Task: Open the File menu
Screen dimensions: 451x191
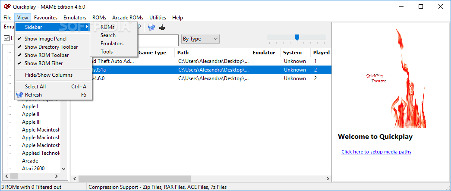Action: tap(7, 18)
